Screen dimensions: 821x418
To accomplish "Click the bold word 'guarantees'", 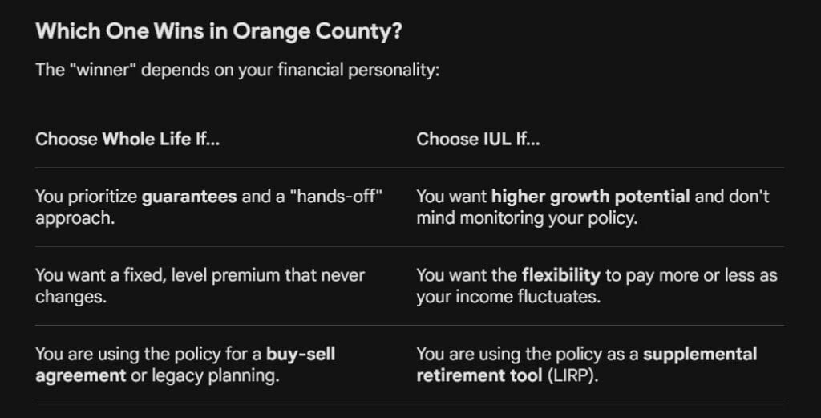I will [189, 197].
